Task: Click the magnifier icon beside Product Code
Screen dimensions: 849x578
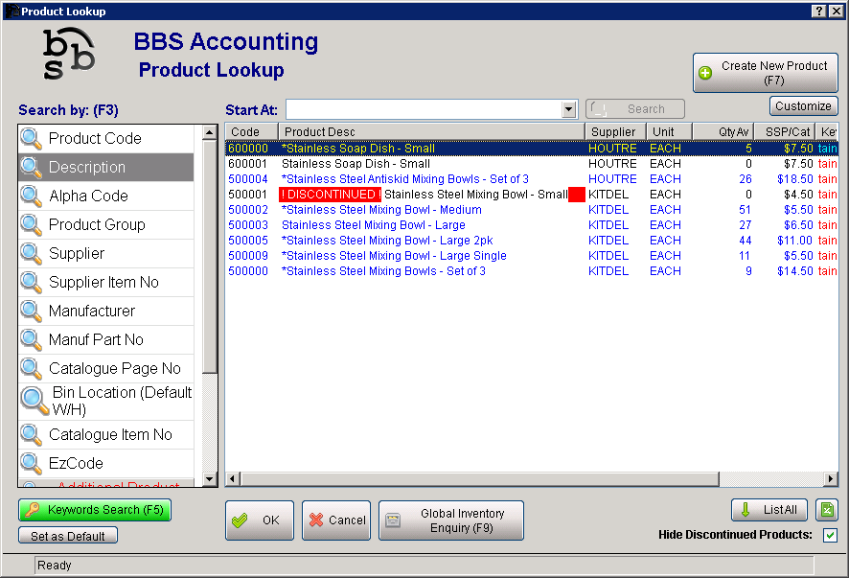Action: click(32, 138)
